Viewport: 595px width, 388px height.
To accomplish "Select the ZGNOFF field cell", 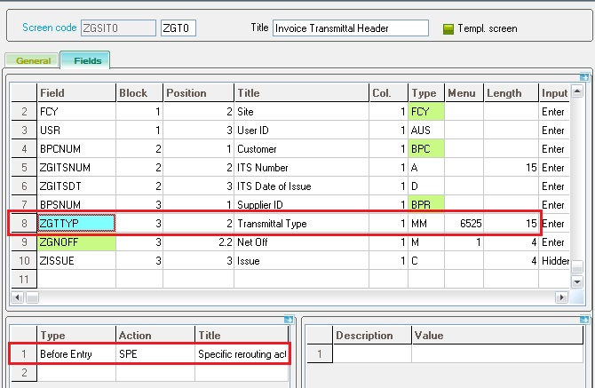I will click(76, 242).
